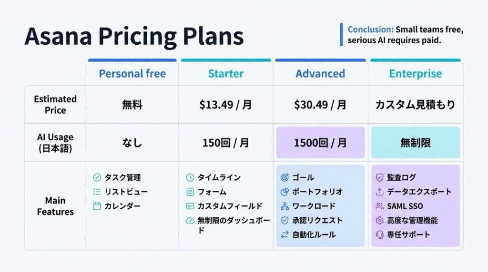Click the list icon beside リストビュー

(x=97, y=192)
